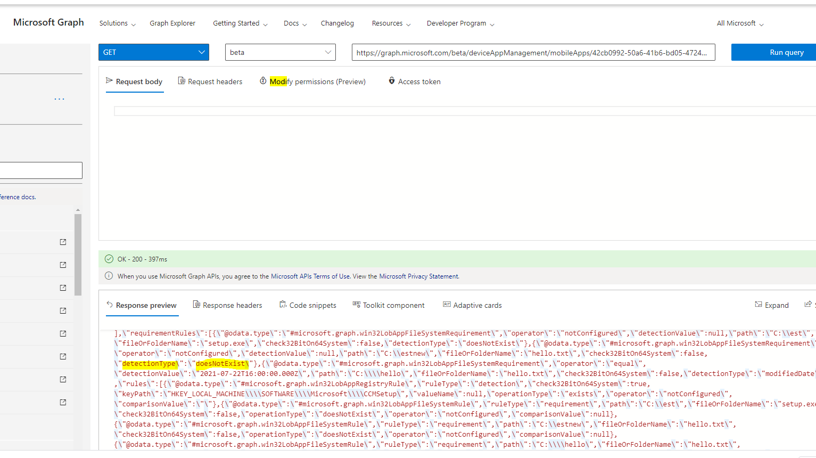816x458 pixels.
Task: Open the Adaptive cards tab
Action: point(472,305)
